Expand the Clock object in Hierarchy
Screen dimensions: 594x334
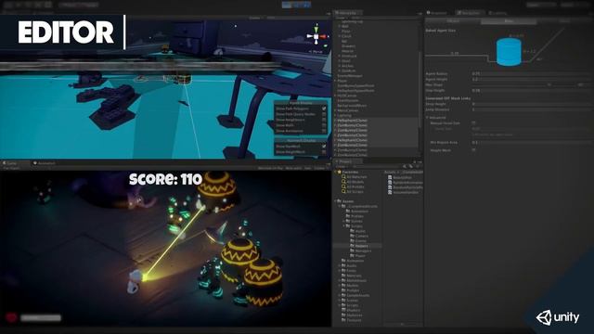pos(340,36)
